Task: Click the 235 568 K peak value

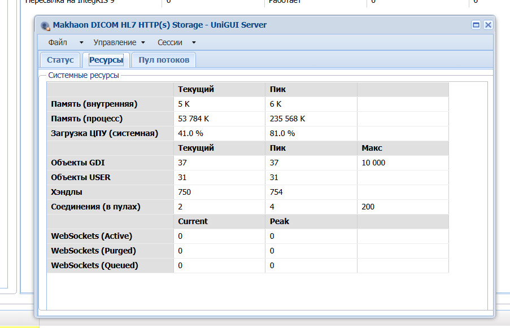Action: pos(287,119)
